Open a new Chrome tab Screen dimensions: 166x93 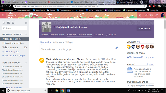[x=141, y=2]
